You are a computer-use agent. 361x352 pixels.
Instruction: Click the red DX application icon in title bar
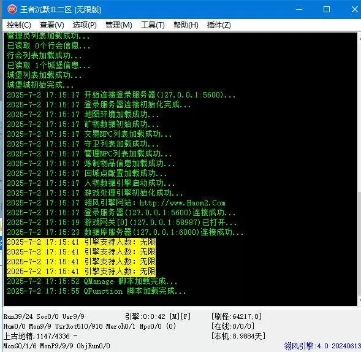(x=12, y=9)
